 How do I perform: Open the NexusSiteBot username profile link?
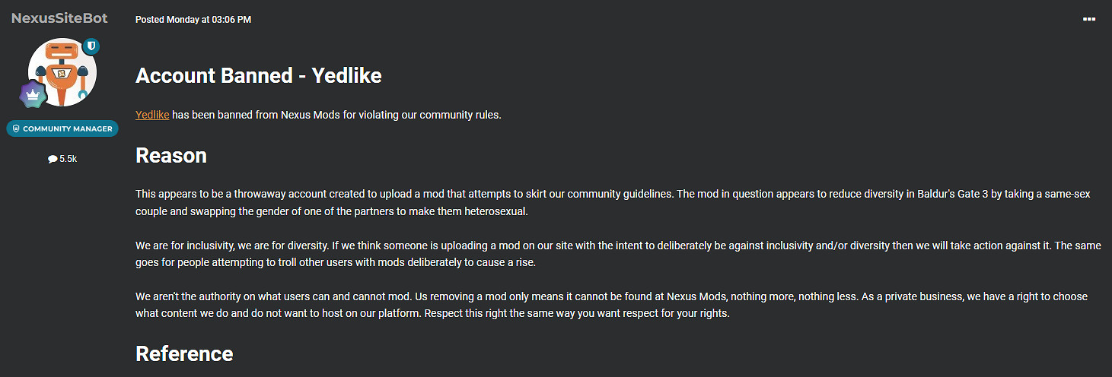tap(59, 17)
